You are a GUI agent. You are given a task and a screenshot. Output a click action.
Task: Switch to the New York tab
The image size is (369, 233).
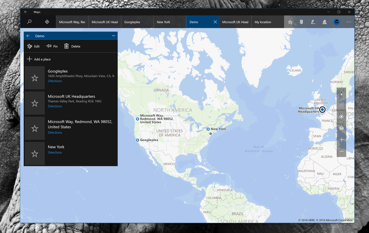pos(163,22)
